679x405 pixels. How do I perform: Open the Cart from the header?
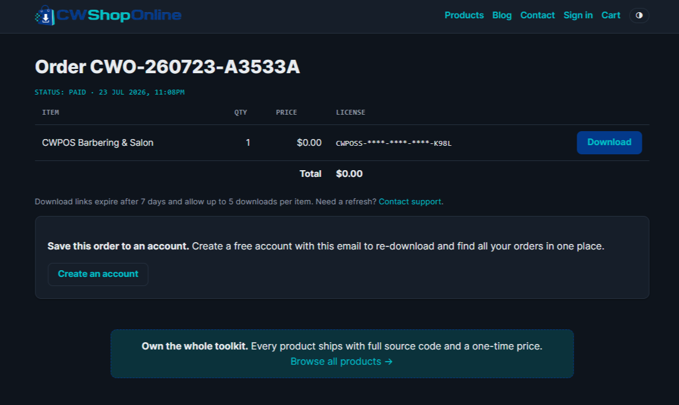click(x=611, y=15)
